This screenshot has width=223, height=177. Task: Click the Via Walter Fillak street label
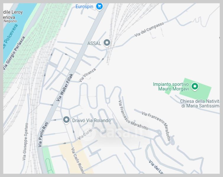(65, 87)
